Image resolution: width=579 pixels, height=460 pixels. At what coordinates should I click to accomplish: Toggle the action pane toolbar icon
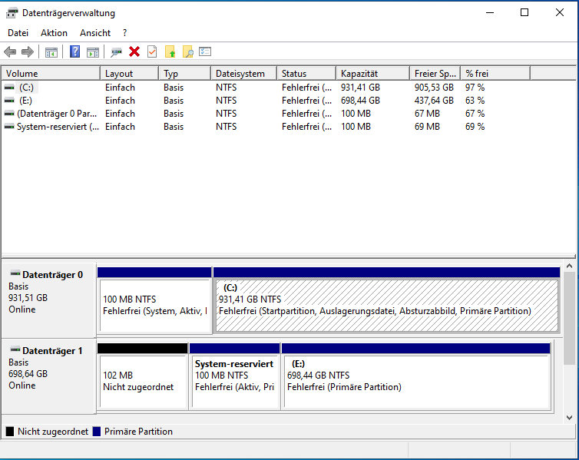[93, 52]
